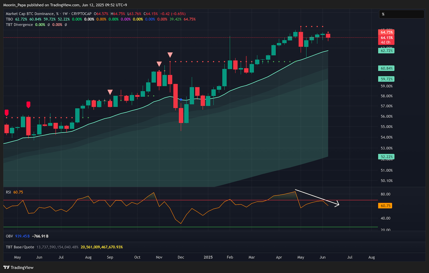Viewport: 429px width, 273px height.
Task: Click the green 62.72% TBO price label
Action: click(387, 51)
